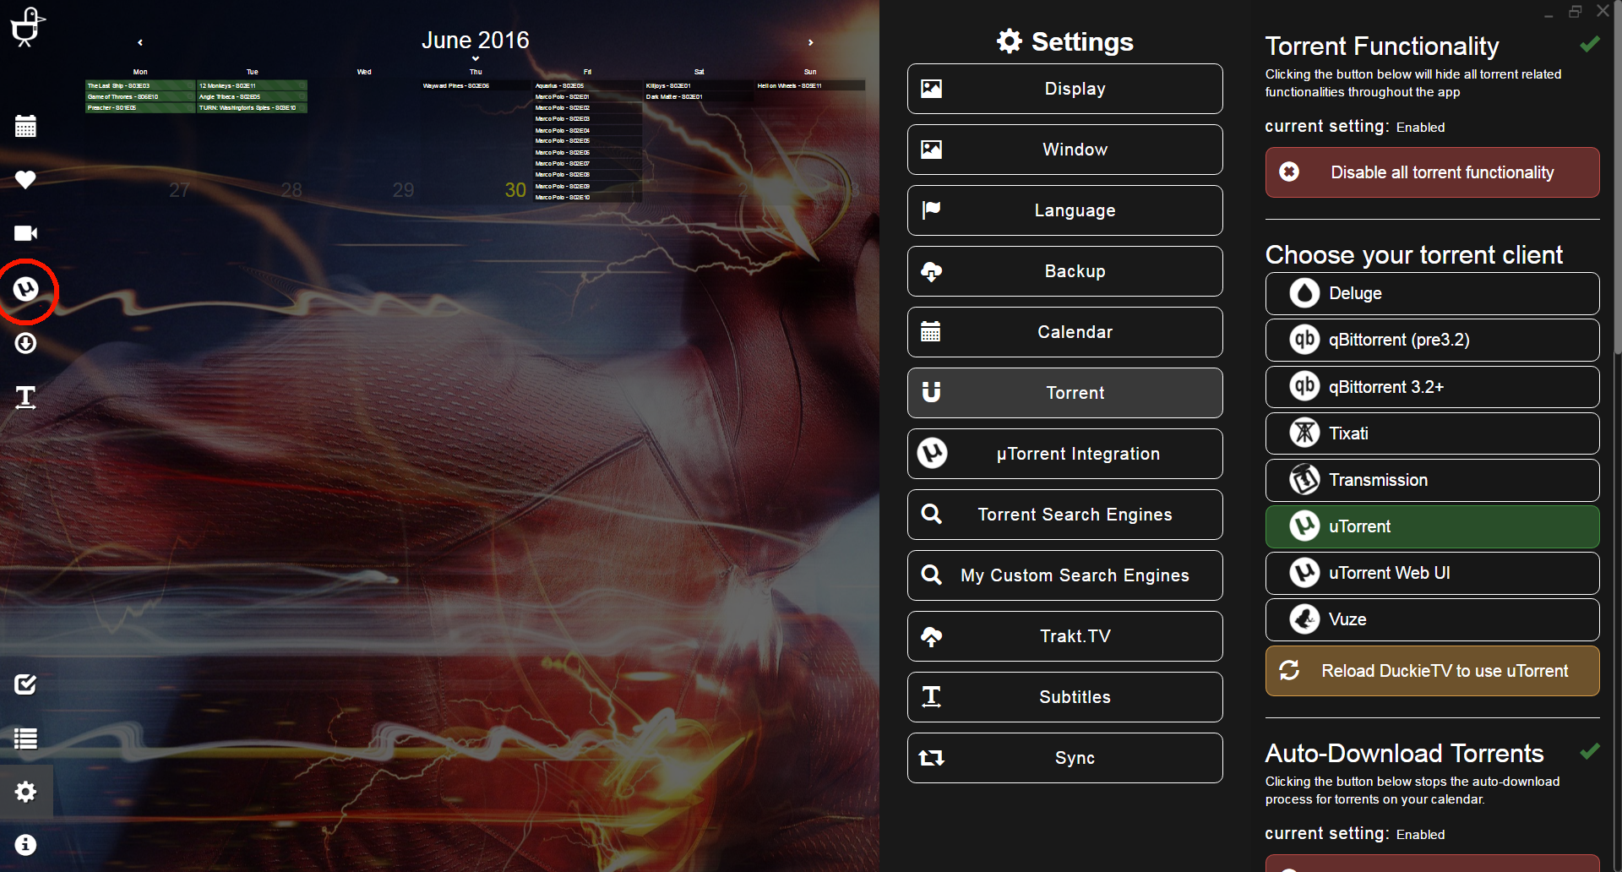The height and width of the screenshot is (872, 1622).
Task: Open the Sync settings section
Action: click(x=1064, y=758)
